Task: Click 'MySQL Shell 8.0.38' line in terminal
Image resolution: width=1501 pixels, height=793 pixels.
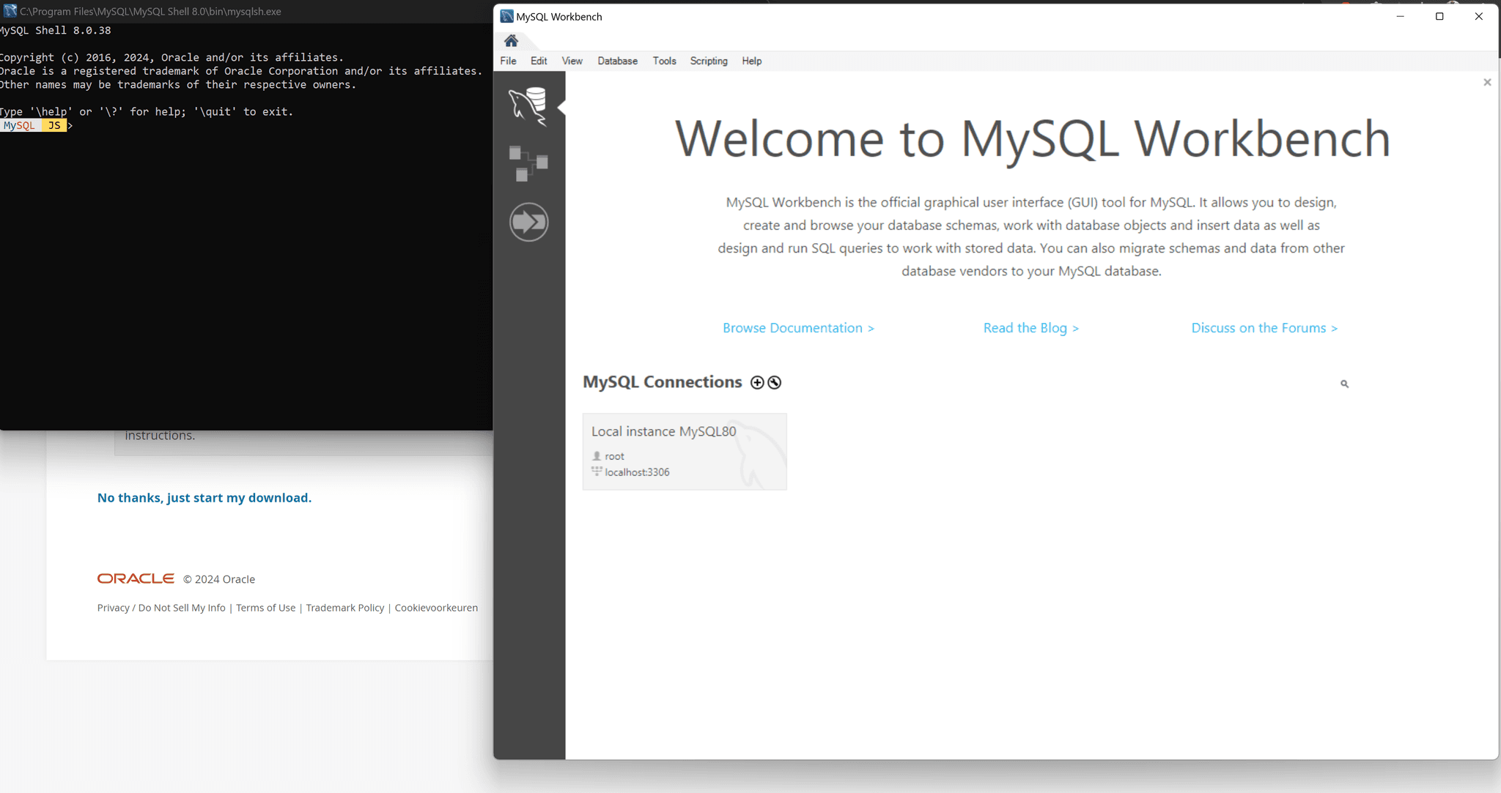Action: (x=56, y=31)
